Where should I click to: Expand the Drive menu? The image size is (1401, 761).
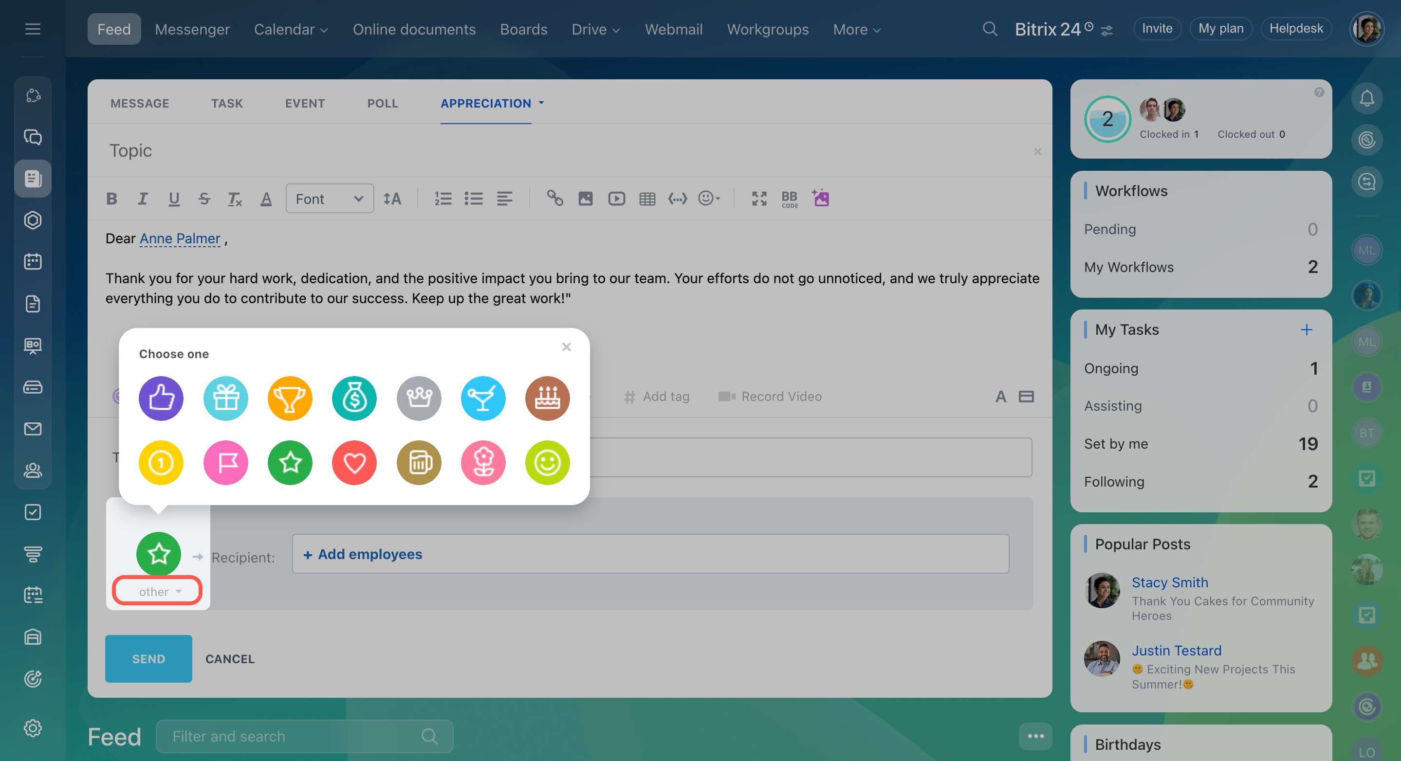click(595, 29)
